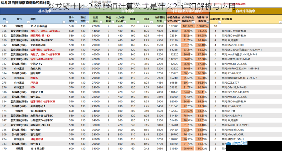Screen dimensions: 282x151
Task: Select the efficiency cell 46000
Action: tap(96, 54)
